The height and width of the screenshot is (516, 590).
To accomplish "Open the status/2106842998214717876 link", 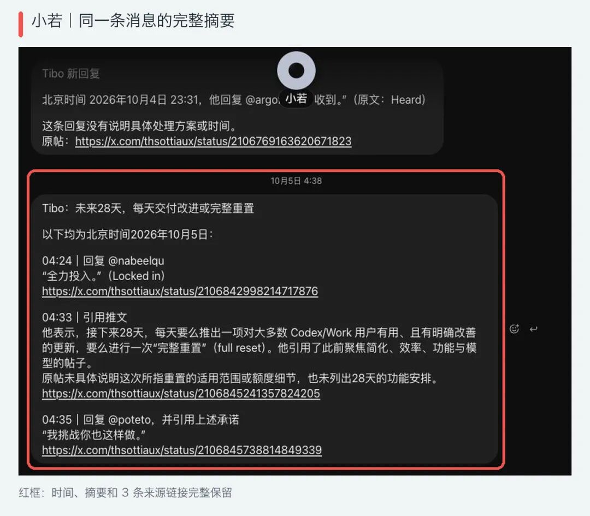I will 180,291.
